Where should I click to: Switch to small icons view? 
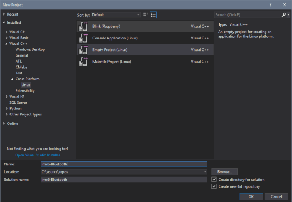(145, 15)
